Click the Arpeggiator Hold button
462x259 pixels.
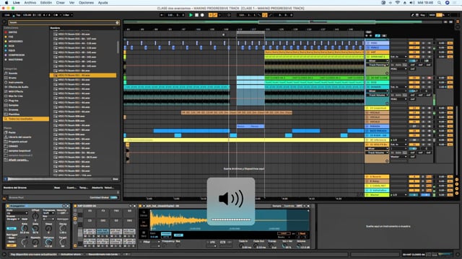coord(25,219)
